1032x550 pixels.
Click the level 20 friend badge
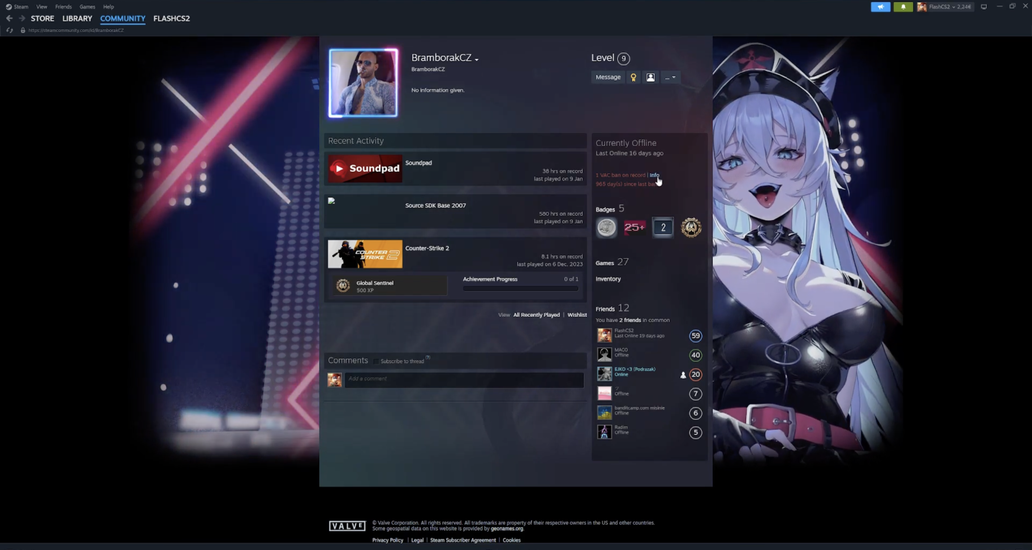696,374
